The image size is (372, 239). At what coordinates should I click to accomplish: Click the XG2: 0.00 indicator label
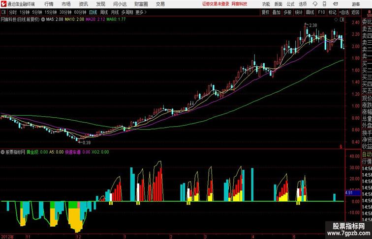(100, 152)
